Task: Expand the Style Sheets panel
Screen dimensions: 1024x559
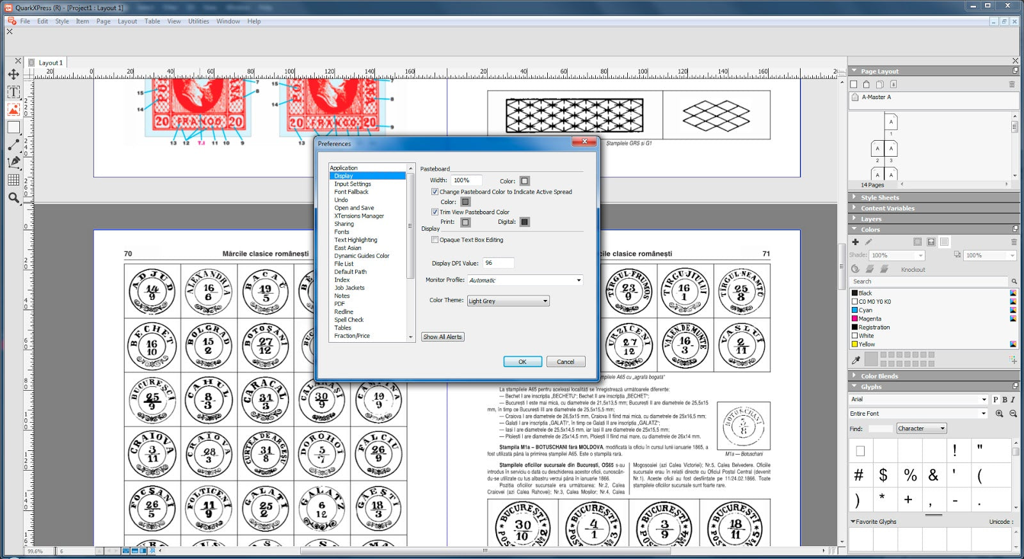Action: pos(879,198)
